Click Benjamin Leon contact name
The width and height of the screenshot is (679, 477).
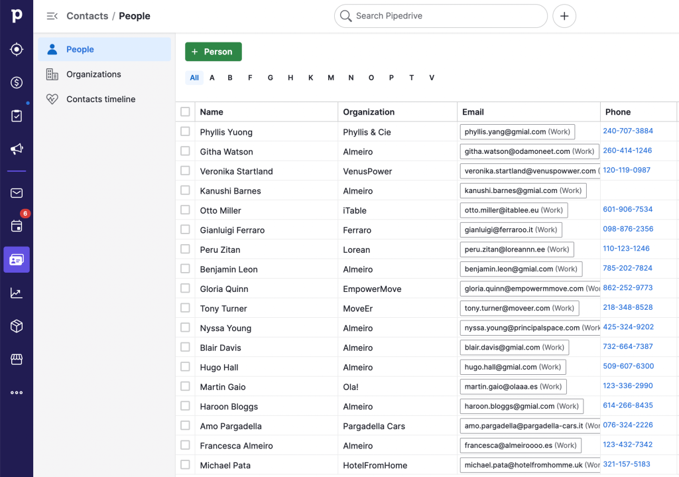229,269
